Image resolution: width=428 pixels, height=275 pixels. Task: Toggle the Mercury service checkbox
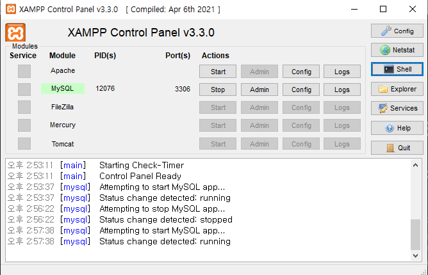pyautogui.click(x=24, y=125)
